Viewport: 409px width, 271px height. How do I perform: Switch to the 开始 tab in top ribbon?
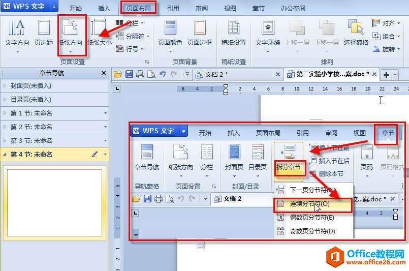[x=76, y=8]
